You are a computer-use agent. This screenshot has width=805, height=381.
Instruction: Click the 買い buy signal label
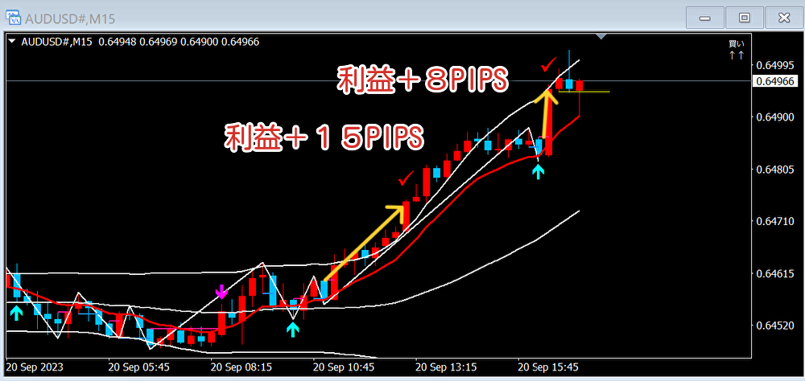click(736, 44)
